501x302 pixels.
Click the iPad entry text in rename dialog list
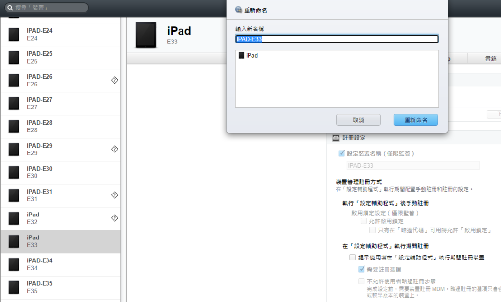(252, 56)
